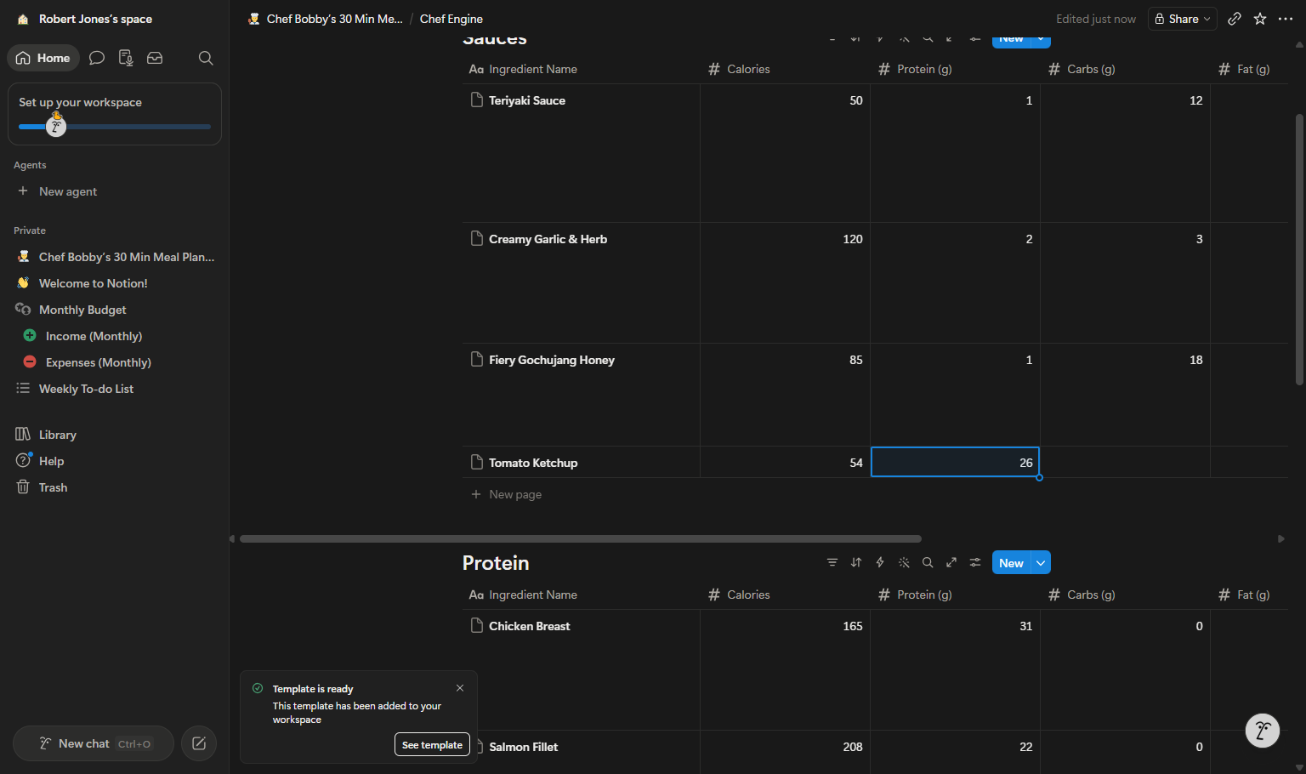Viewport: 1306px width, 774px height.
Task: Sort the Protein database
Action: pos(856,562)
